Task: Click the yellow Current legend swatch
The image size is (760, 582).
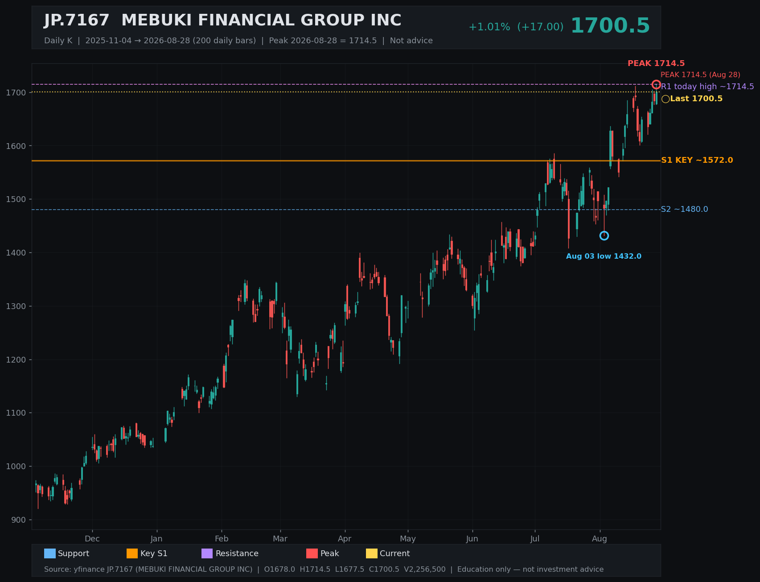Action: 372,553
